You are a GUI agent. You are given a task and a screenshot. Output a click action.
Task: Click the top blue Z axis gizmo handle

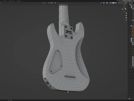coord(124,7)
